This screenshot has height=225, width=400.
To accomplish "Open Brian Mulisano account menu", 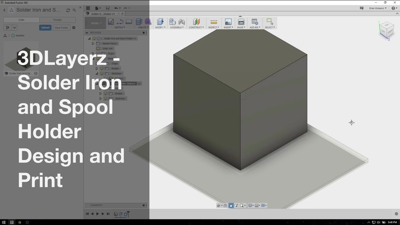I will pos(378,8).
